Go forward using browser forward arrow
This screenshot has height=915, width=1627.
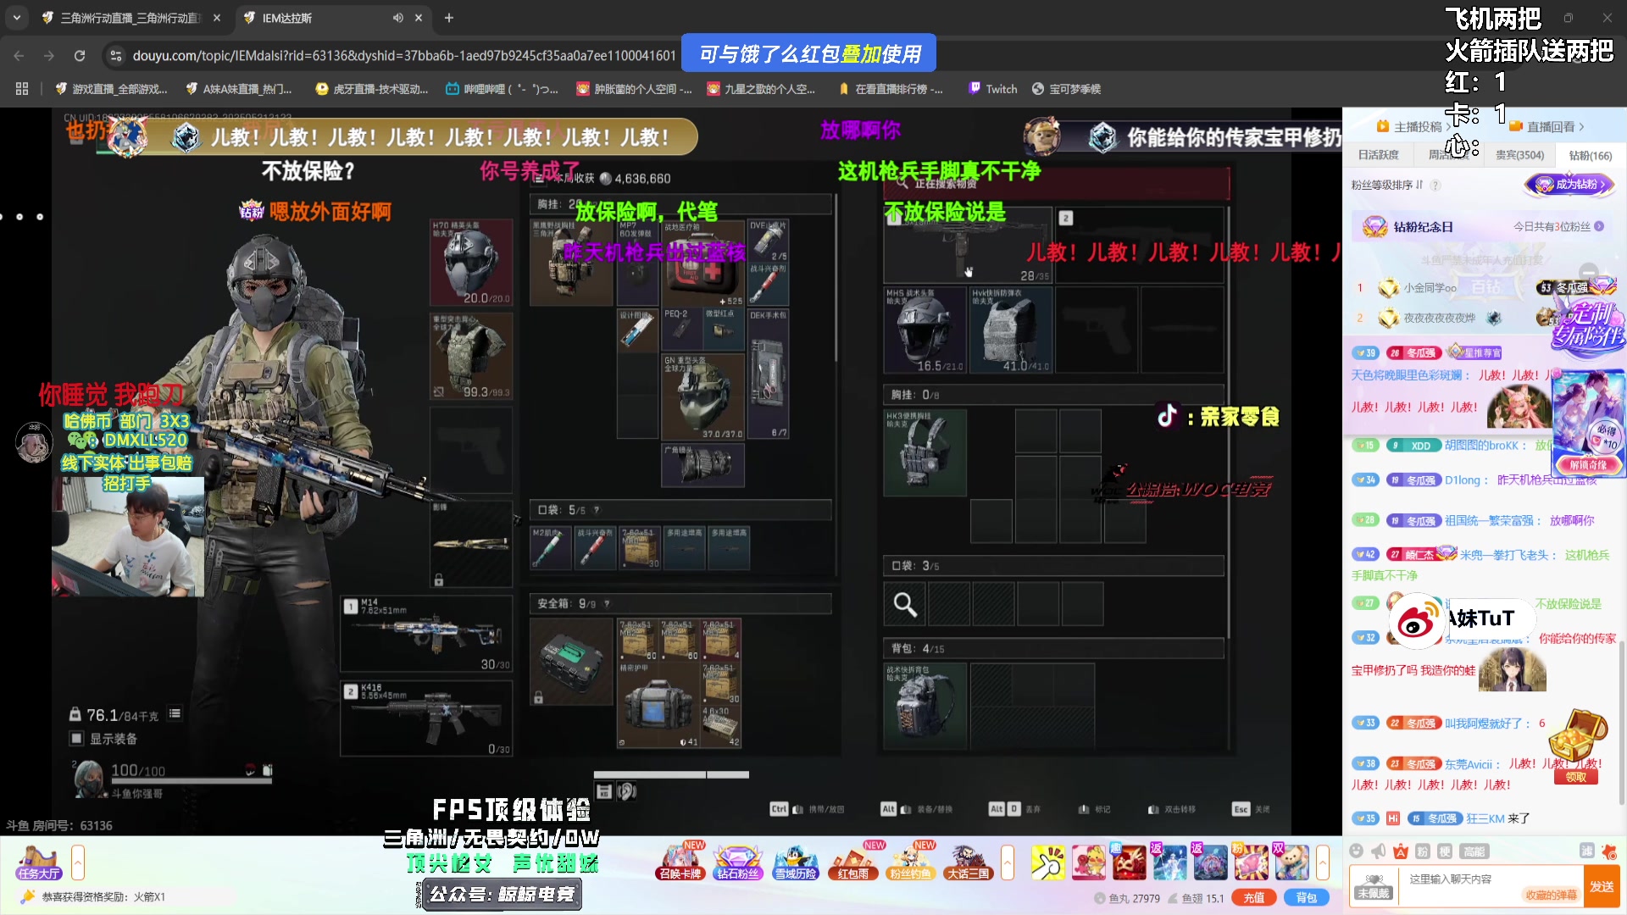point(49,56)
